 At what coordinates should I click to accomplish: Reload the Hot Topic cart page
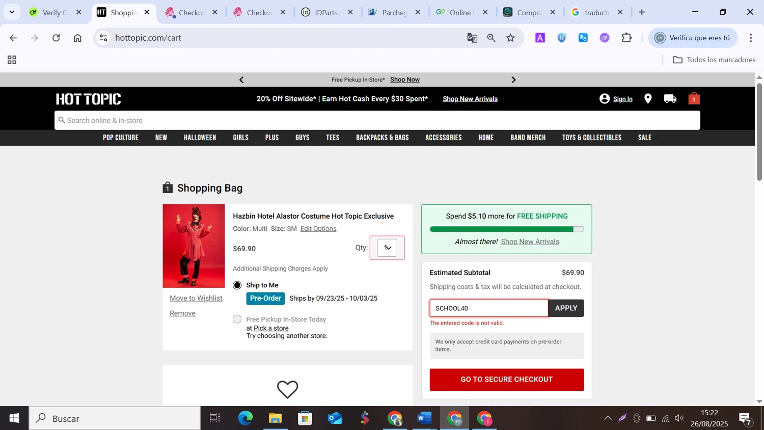56,38
